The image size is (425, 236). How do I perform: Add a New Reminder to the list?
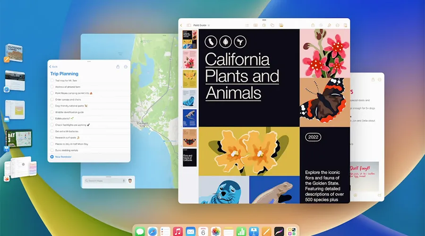64,156
